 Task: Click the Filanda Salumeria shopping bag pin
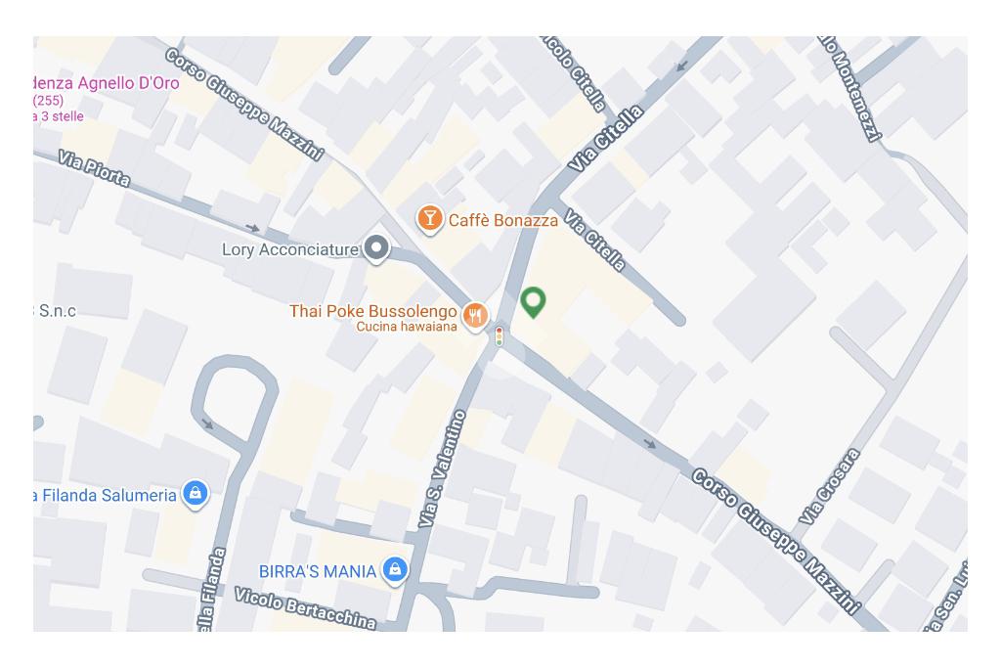point(196,494)
